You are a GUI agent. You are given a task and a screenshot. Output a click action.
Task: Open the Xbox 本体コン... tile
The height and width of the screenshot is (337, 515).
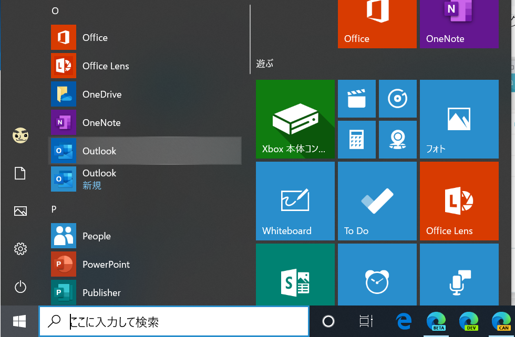click(295, 119)
